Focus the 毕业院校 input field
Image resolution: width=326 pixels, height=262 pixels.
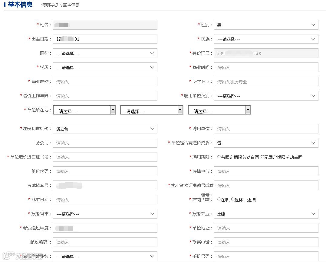tap(105, 82)
